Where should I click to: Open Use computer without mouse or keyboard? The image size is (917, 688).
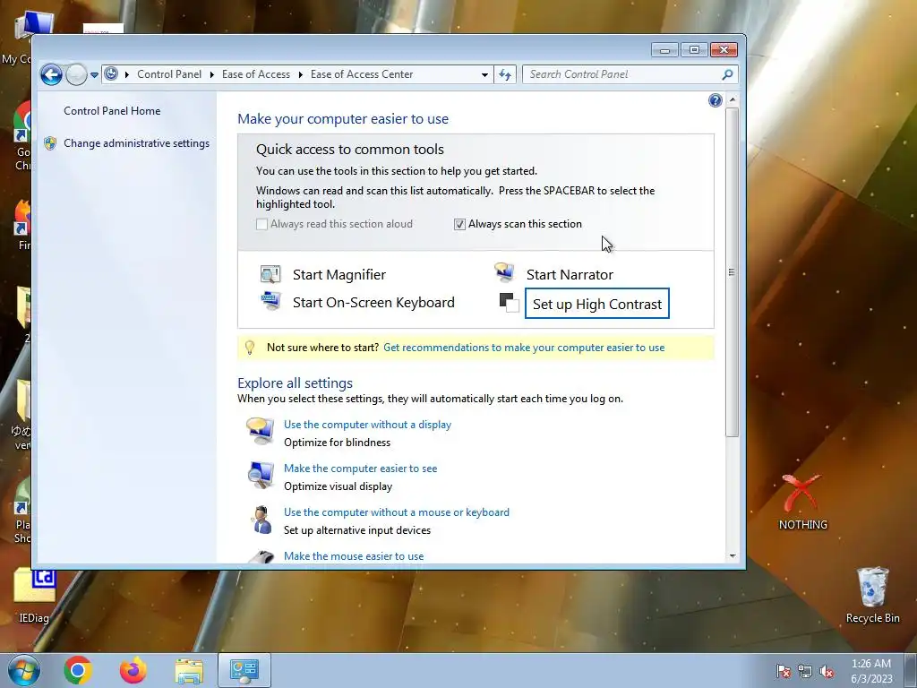click(397, 512)
